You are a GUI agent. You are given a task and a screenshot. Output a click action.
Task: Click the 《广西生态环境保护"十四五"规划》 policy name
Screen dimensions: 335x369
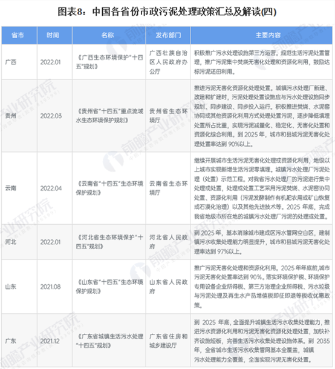click(x=109, y=62)
